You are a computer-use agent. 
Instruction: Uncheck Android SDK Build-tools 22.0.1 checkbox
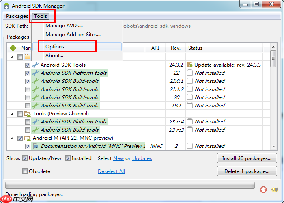point(28,81)
